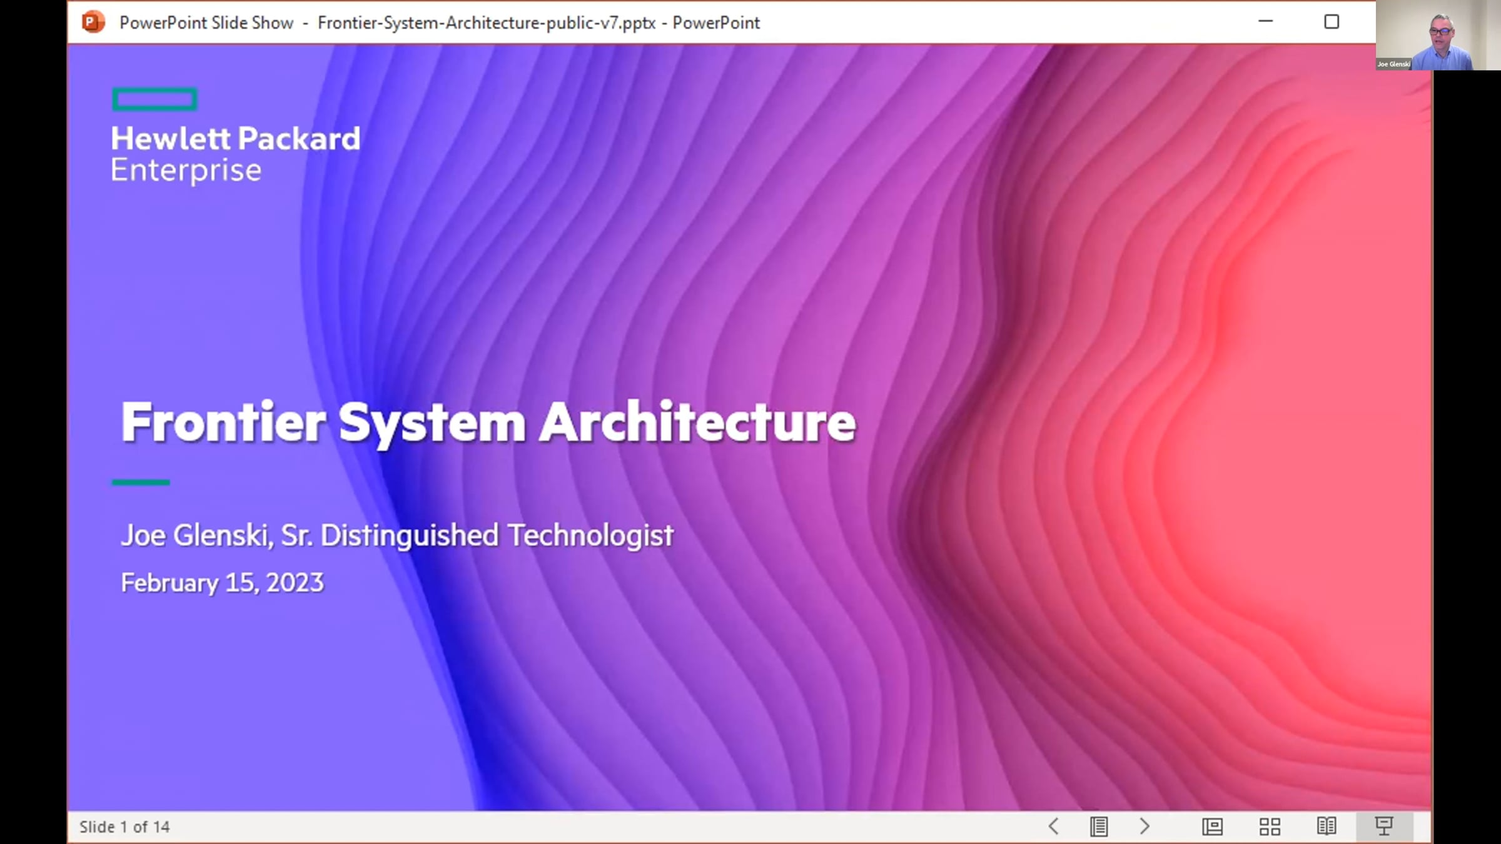The height and width of the screenshot is (844, 1501).
Task: Open the slide menu between navigation arrows
Action: pyautogui.click(x=1099, y=826)
